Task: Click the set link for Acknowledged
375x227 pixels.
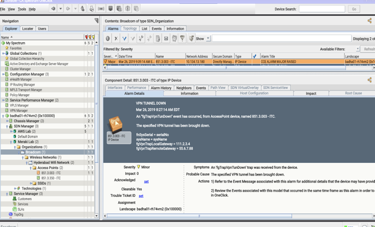Action: tap(146, 181)
